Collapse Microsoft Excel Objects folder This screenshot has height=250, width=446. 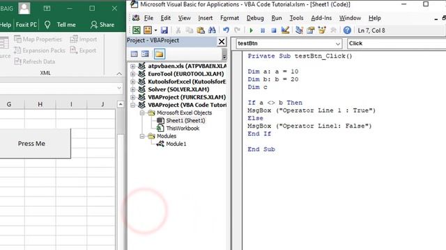(142, 112)
